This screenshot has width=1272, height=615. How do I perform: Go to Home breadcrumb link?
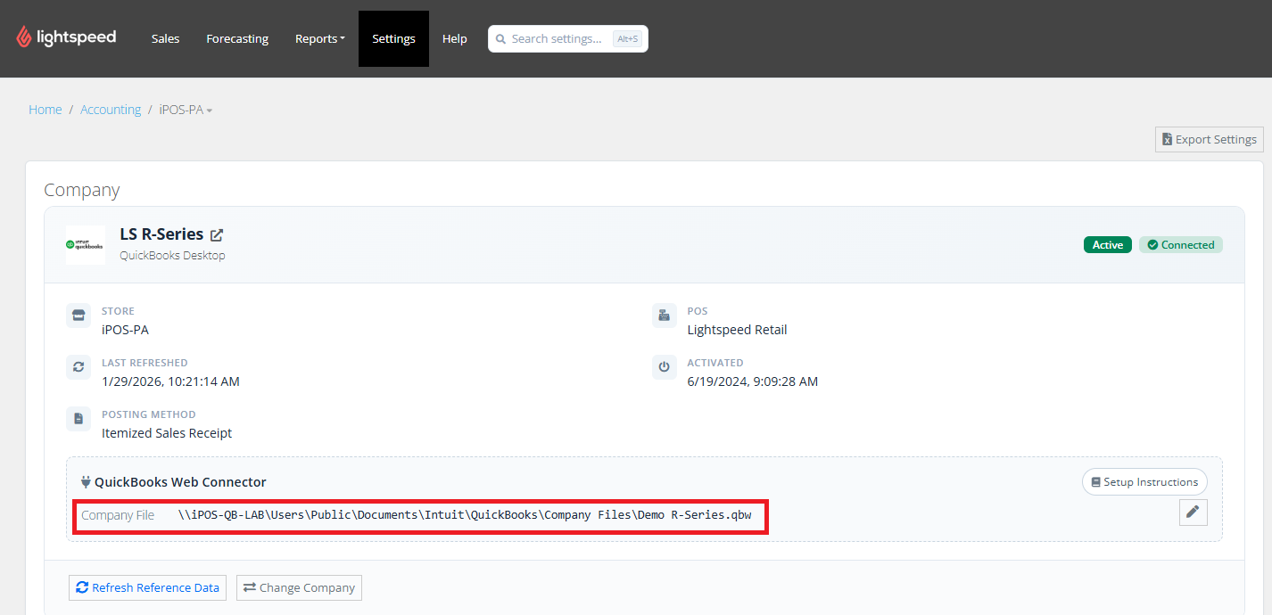(45, 110)
